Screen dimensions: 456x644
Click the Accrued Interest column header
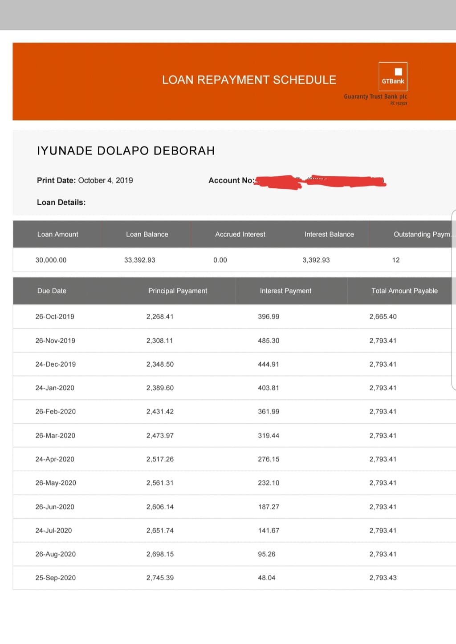pos(240,234)
